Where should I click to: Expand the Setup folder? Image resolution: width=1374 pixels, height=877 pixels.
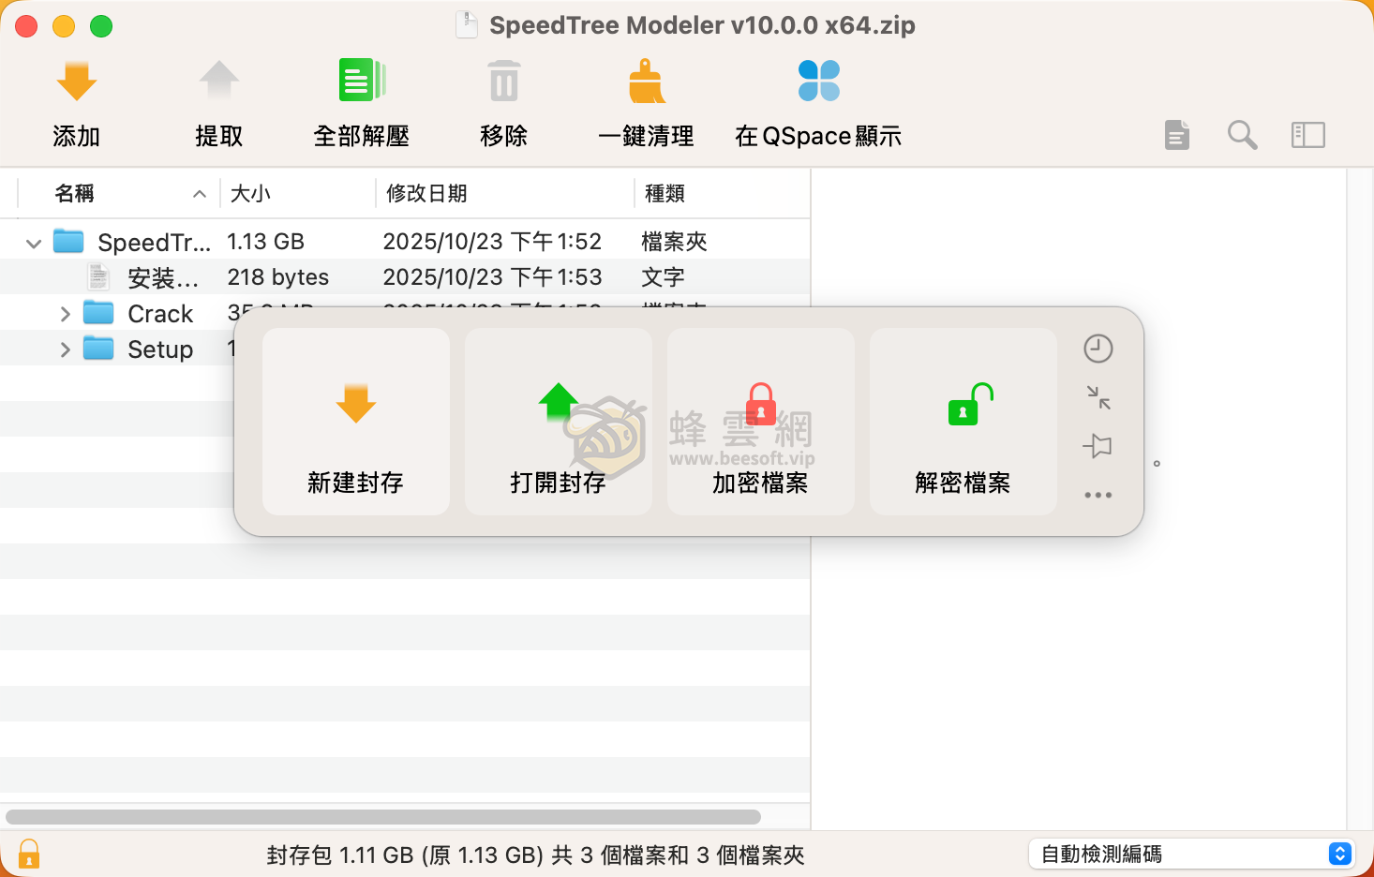(65, 349)
